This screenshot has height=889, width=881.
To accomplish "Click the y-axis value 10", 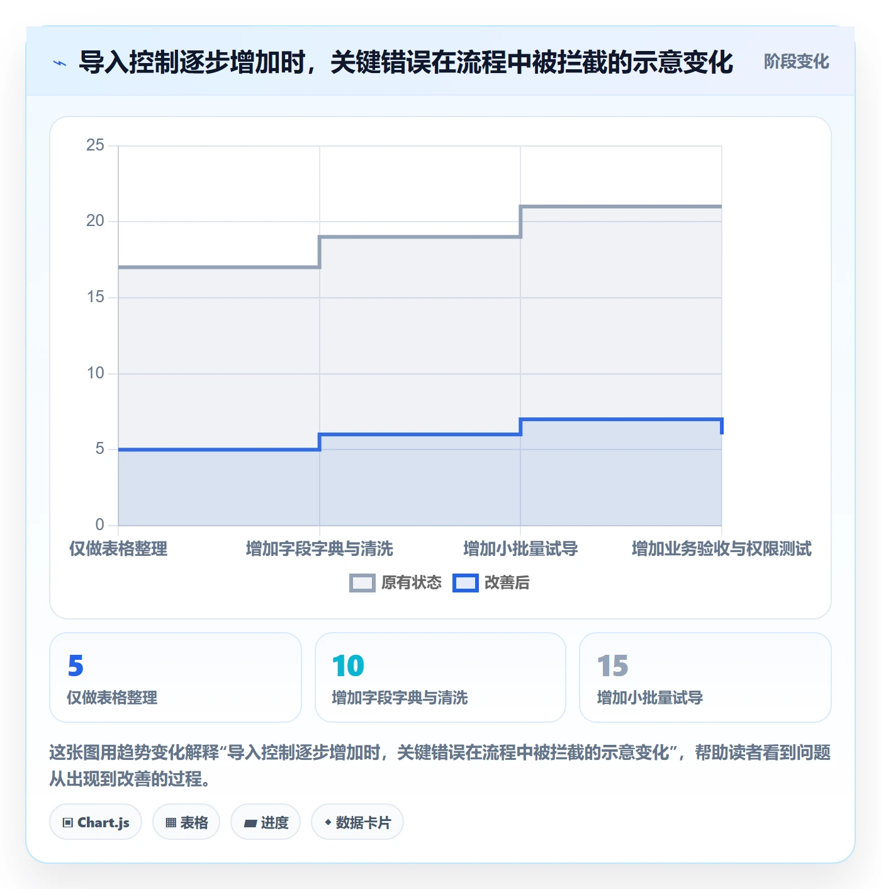I will tap(96, 373).
